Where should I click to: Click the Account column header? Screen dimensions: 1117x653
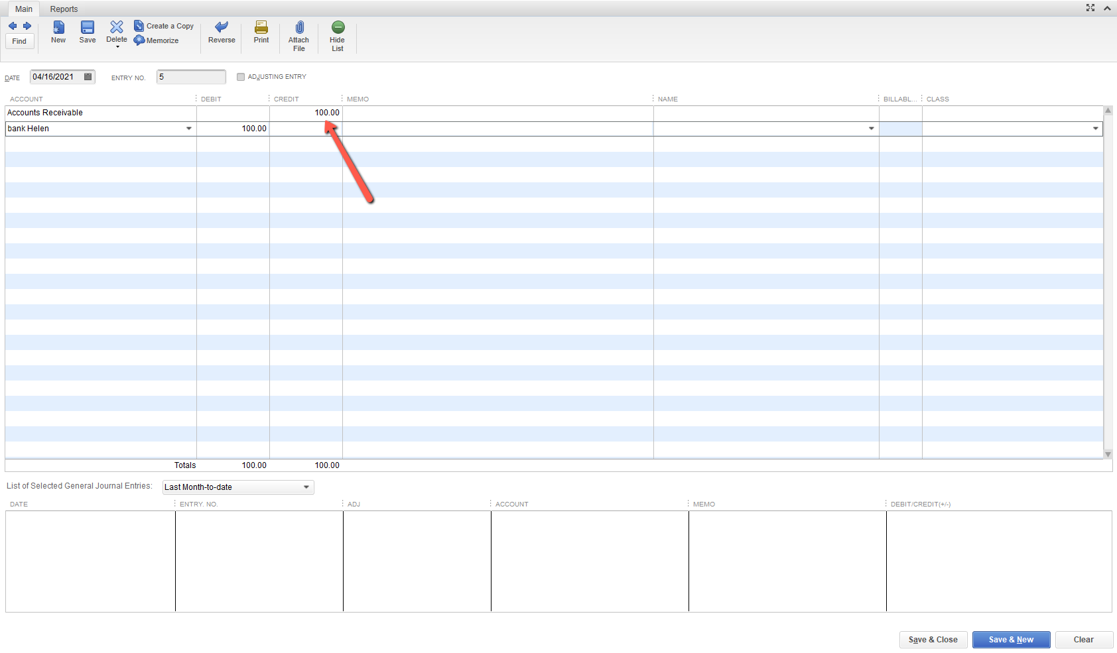click(x=27, y=99)
